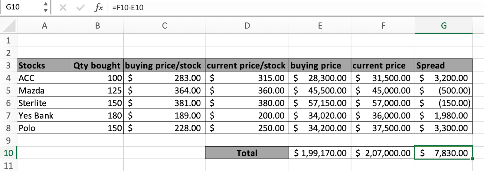
Task: Click the total buying price $1,99,170.00
Action: coord(320,153)
